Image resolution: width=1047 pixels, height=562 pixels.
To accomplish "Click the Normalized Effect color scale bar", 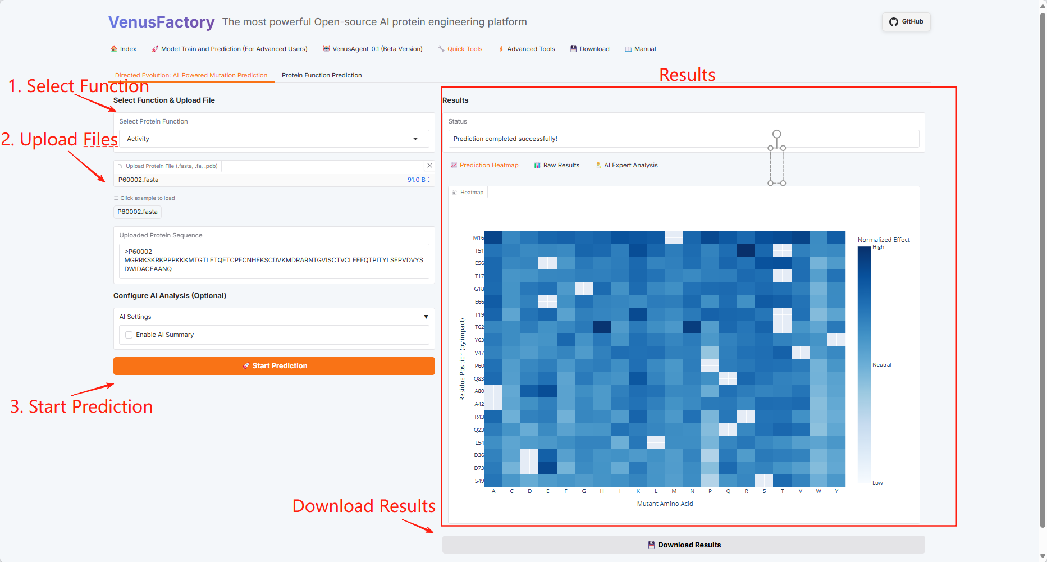I will coord(864,365).
